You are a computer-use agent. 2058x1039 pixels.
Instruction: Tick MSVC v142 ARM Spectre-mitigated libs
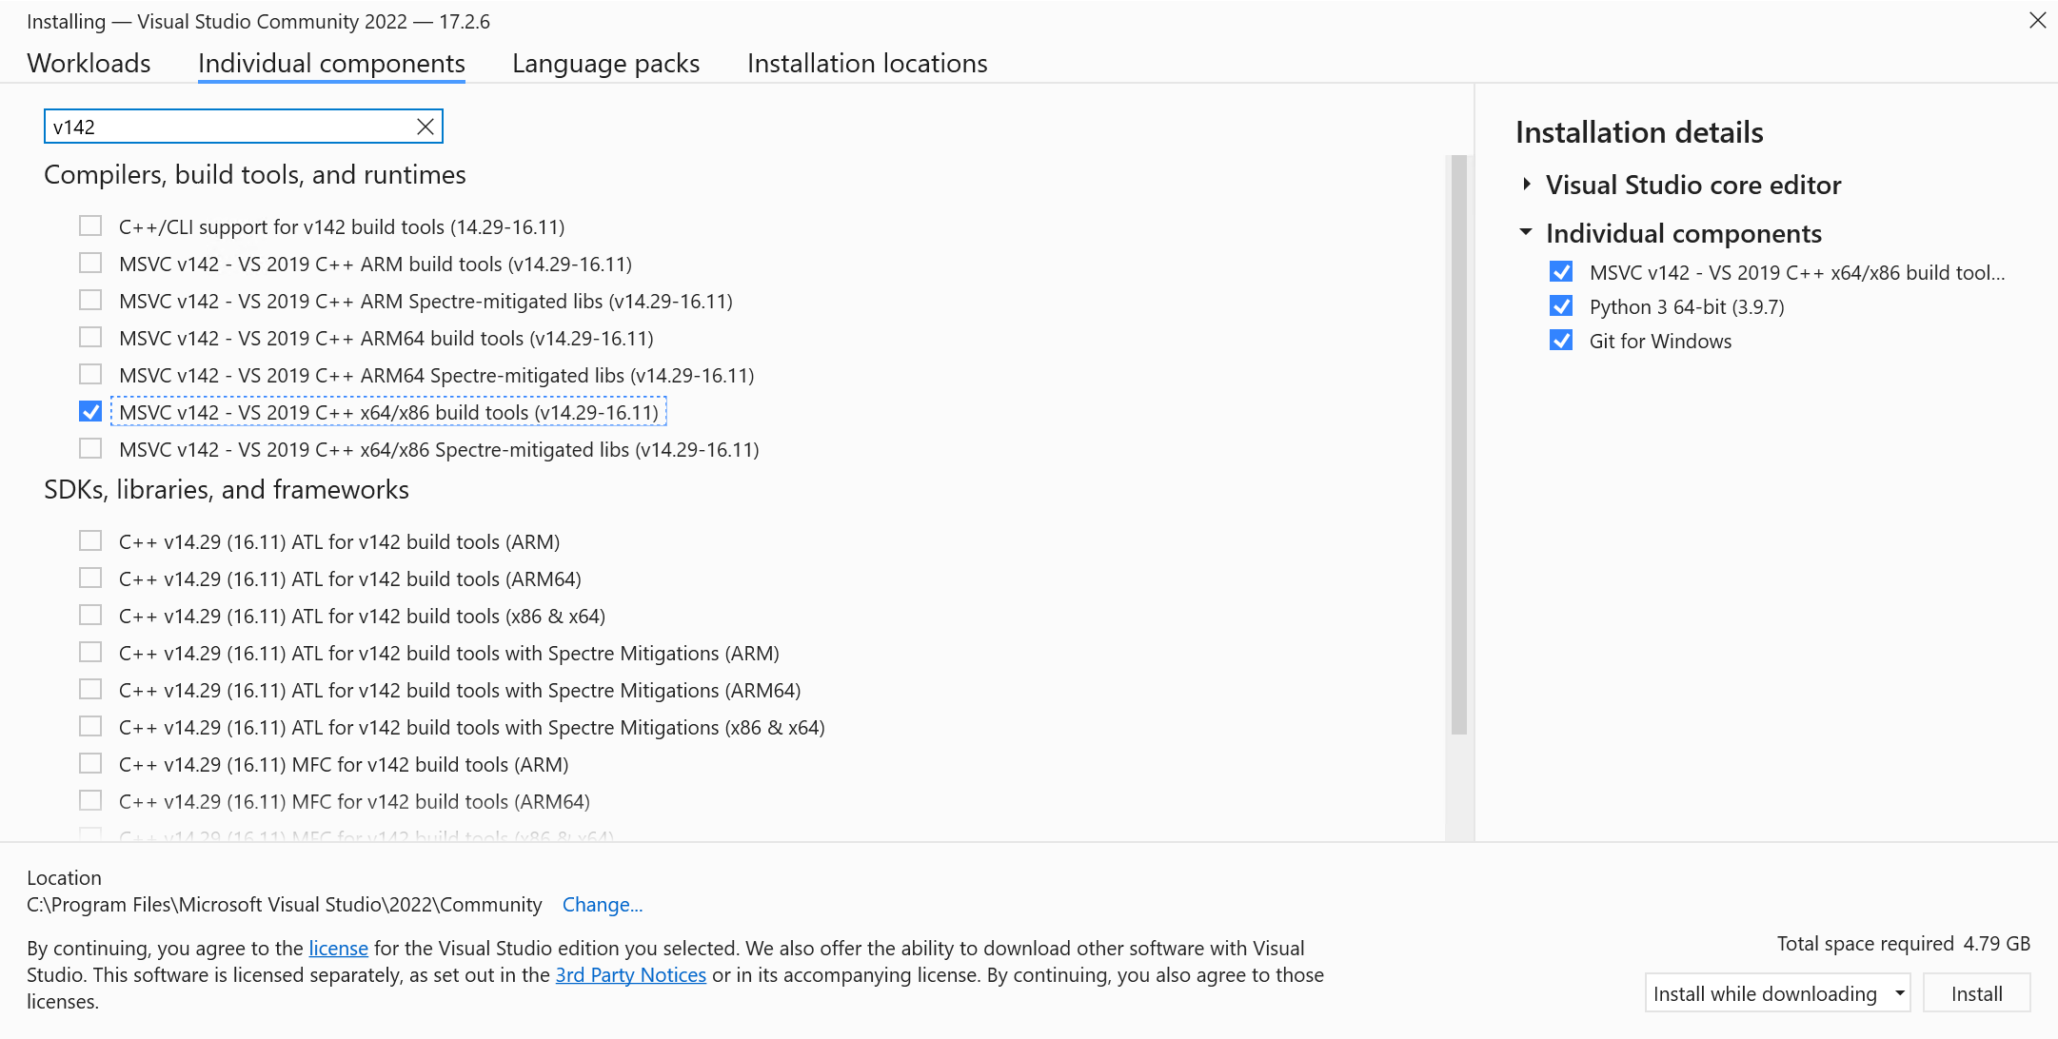click(90, 300)
